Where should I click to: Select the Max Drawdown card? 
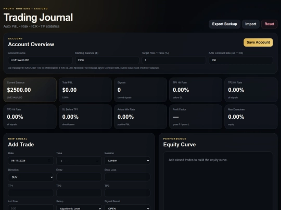pos(251,117)
